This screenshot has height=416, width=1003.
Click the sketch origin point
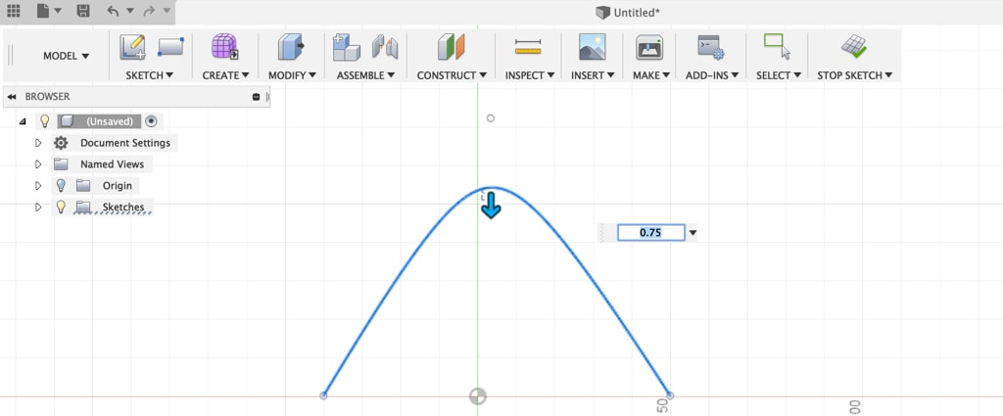pyautogui.click(x=478, y=396)
